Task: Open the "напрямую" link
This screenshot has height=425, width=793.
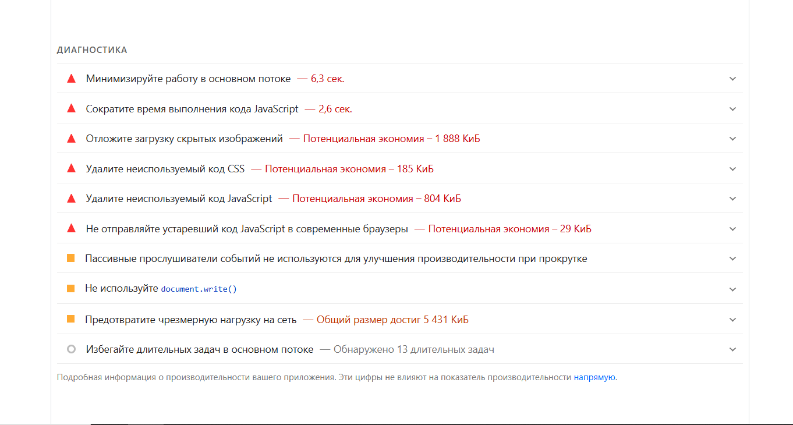Action: click(594, 377)
